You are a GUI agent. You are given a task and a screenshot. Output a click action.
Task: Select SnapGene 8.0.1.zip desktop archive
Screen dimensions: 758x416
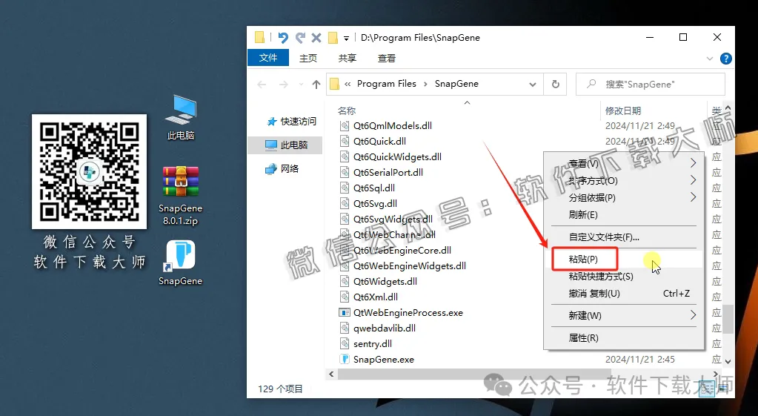pos(180,196)
